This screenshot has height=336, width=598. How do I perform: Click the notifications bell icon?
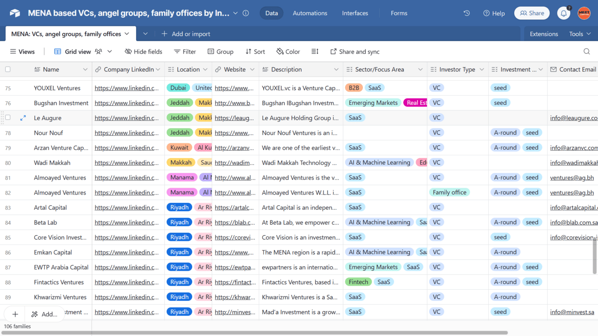[x=563, y=13]
